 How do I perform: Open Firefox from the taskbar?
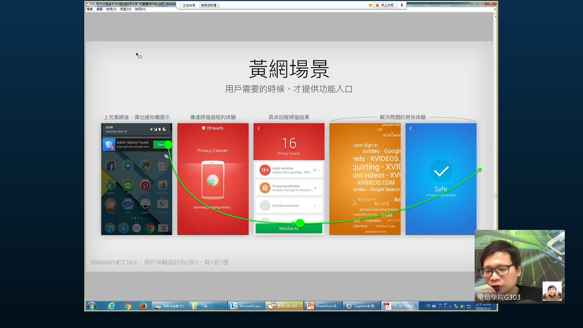tap(143, 306)
